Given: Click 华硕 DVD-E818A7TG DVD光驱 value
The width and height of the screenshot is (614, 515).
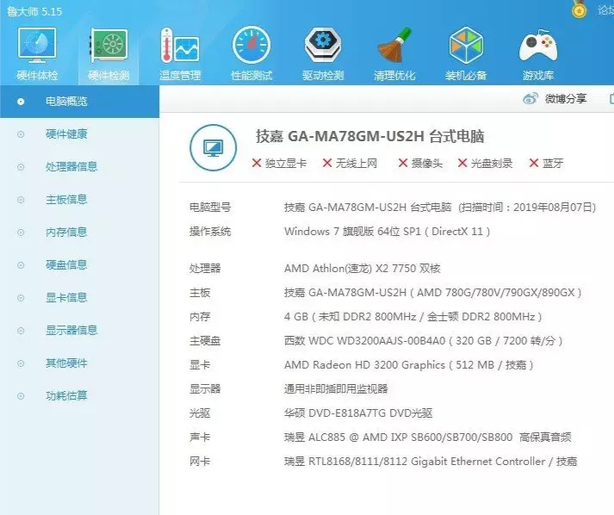Looking at the screenshot, I should tap(358, 413).
